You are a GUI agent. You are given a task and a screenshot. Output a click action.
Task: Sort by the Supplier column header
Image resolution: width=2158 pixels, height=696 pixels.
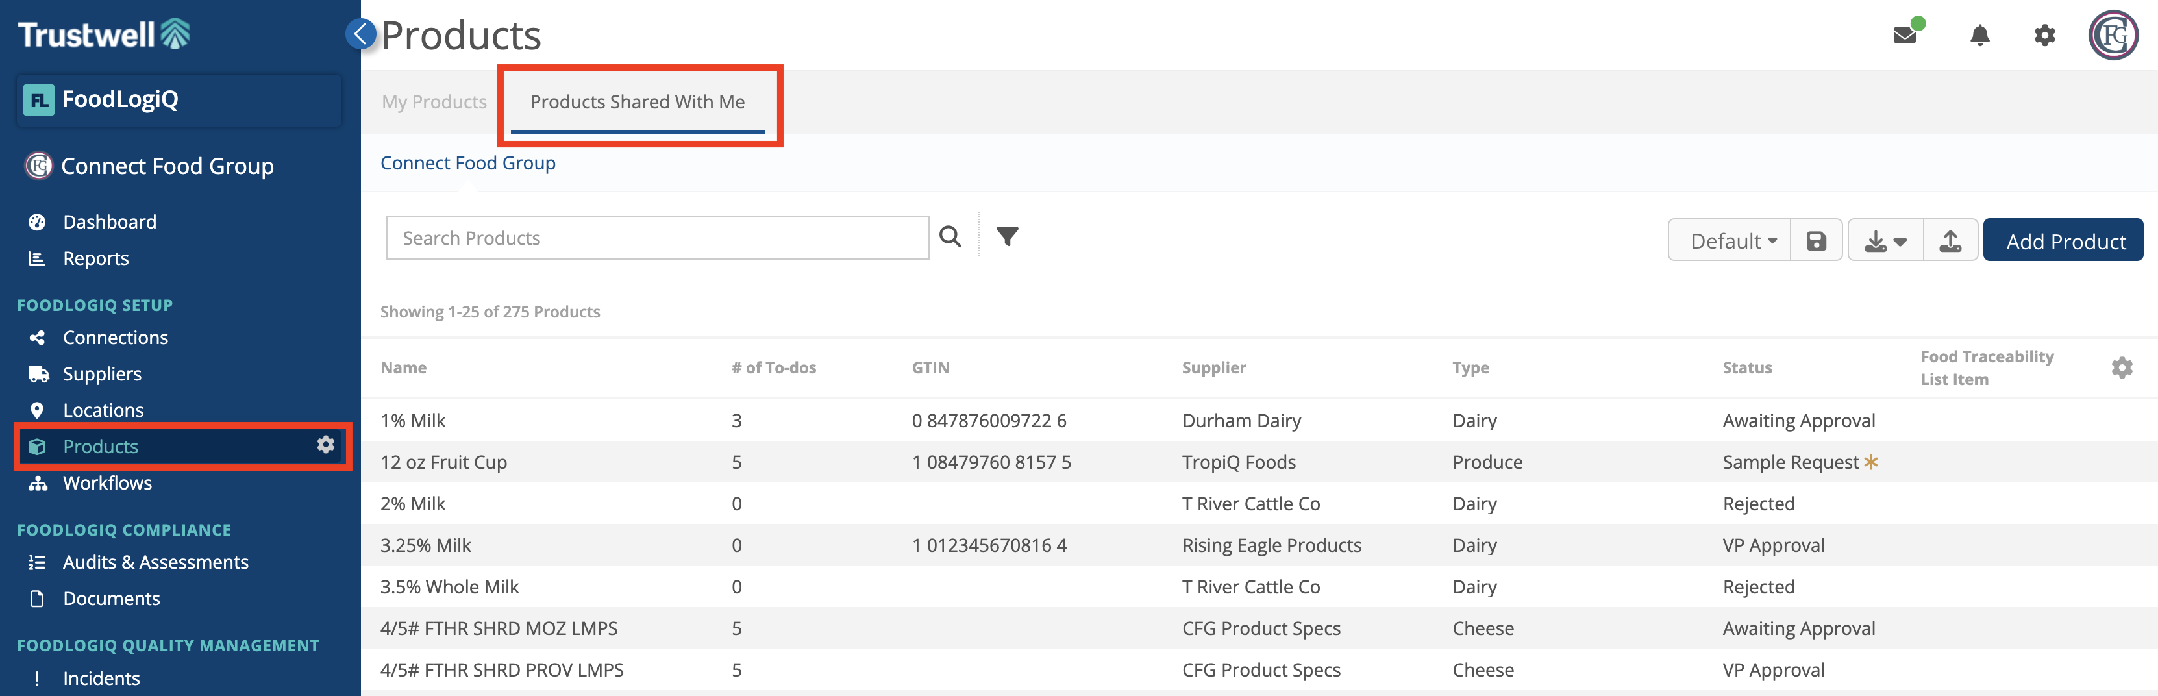click(1214, 367)
